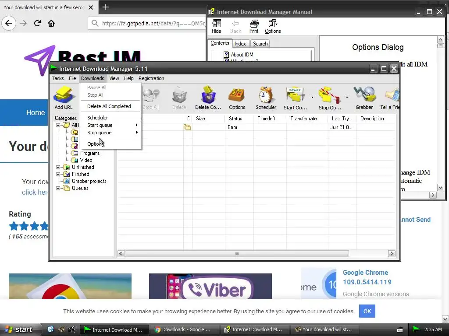449x336 pixels.
Task: Click the greyed Stop All toolbar icon
Action: click(151, 98)
